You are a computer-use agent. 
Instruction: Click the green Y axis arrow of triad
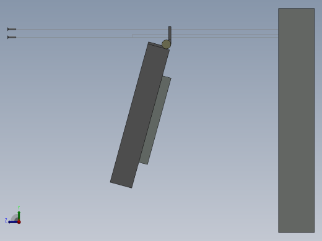click(19, 215)
